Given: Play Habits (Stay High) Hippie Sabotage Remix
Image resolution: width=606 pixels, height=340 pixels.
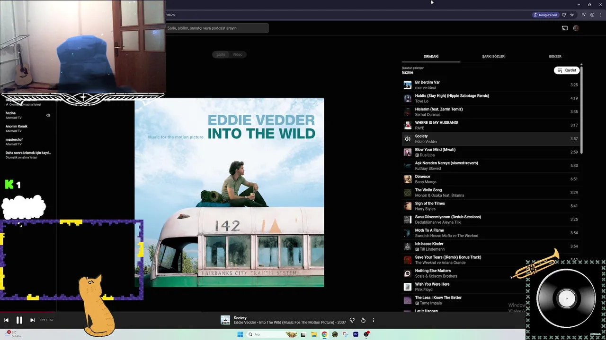Looking at the screenshot, I should point(490,98).
